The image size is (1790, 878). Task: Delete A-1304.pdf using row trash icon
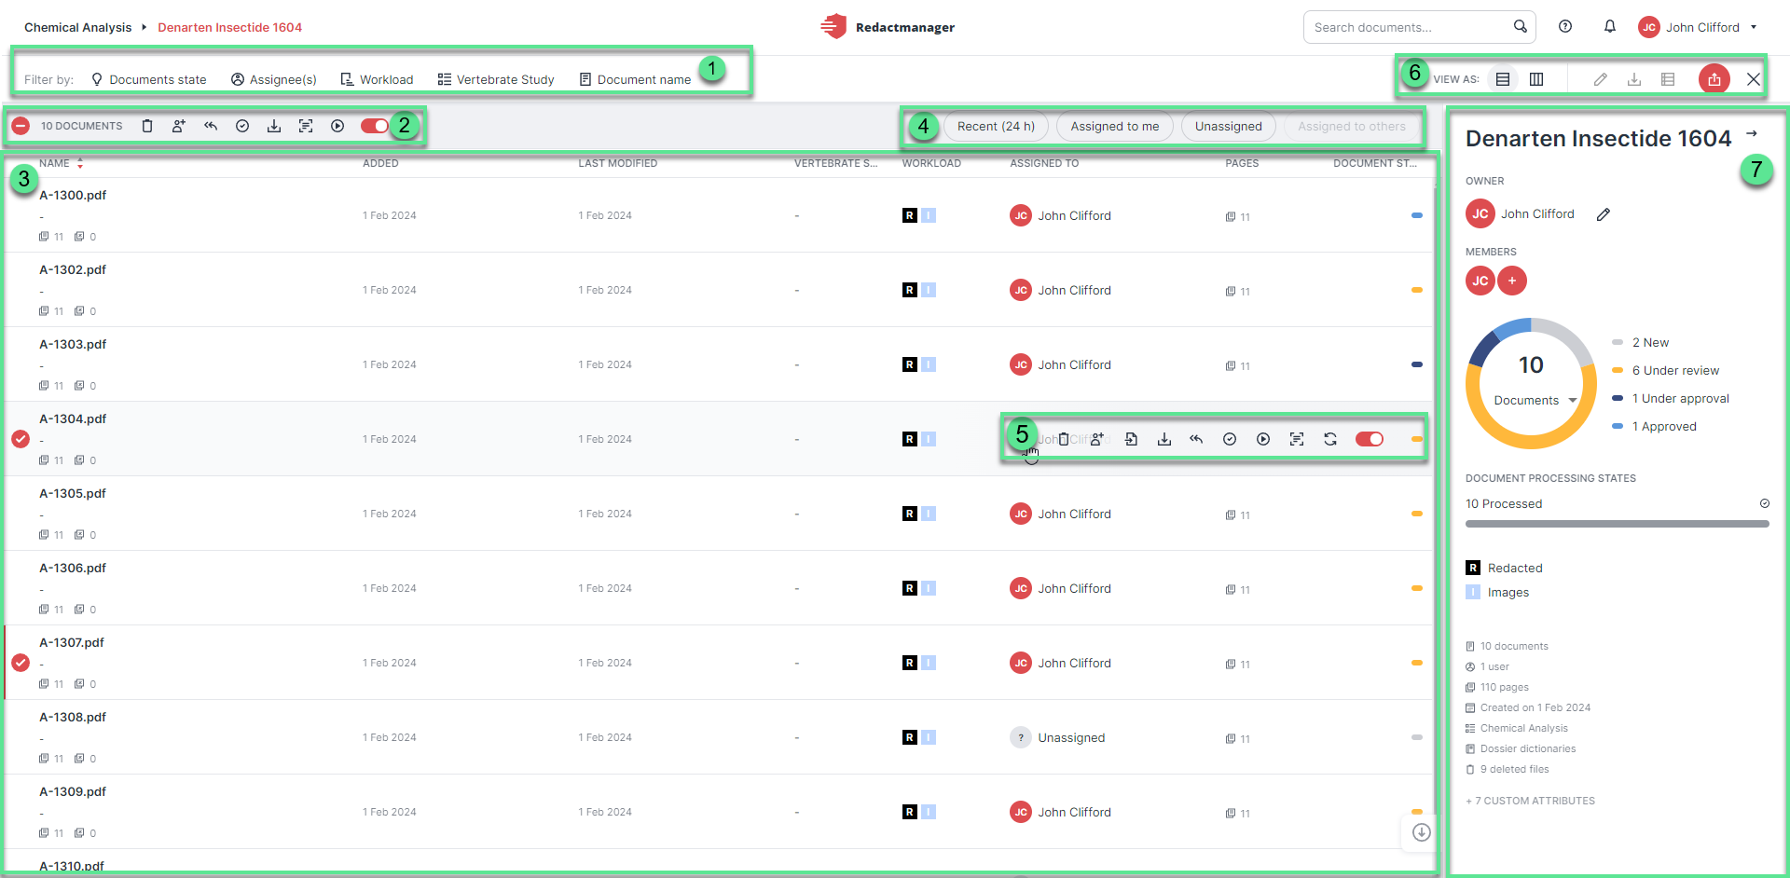1064,439
